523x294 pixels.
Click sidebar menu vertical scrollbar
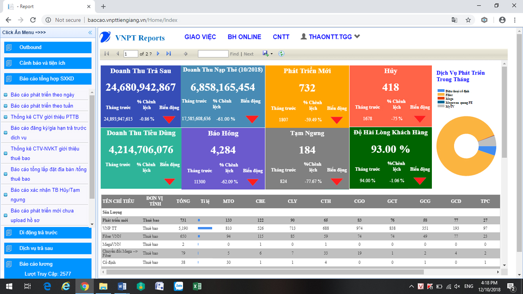(92, 147)
